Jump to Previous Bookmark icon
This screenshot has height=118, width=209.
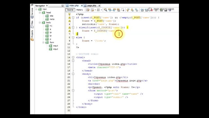(x=128, y=10)
